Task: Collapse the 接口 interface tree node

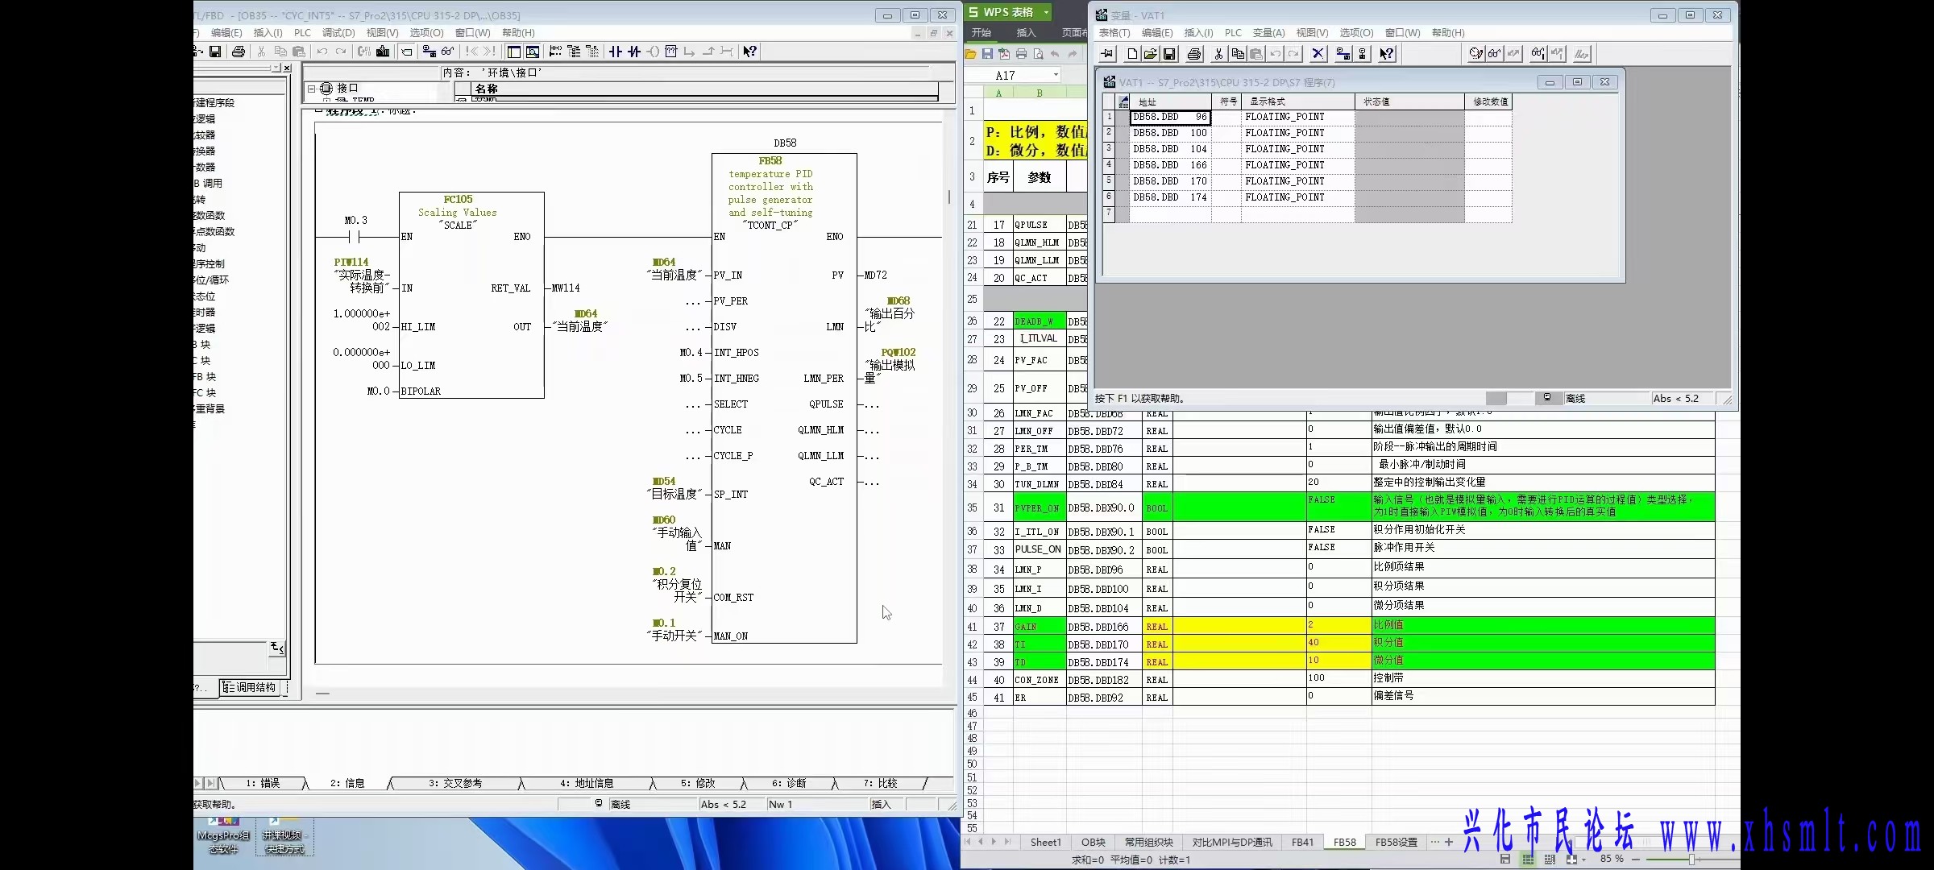Action: (312, 89)
